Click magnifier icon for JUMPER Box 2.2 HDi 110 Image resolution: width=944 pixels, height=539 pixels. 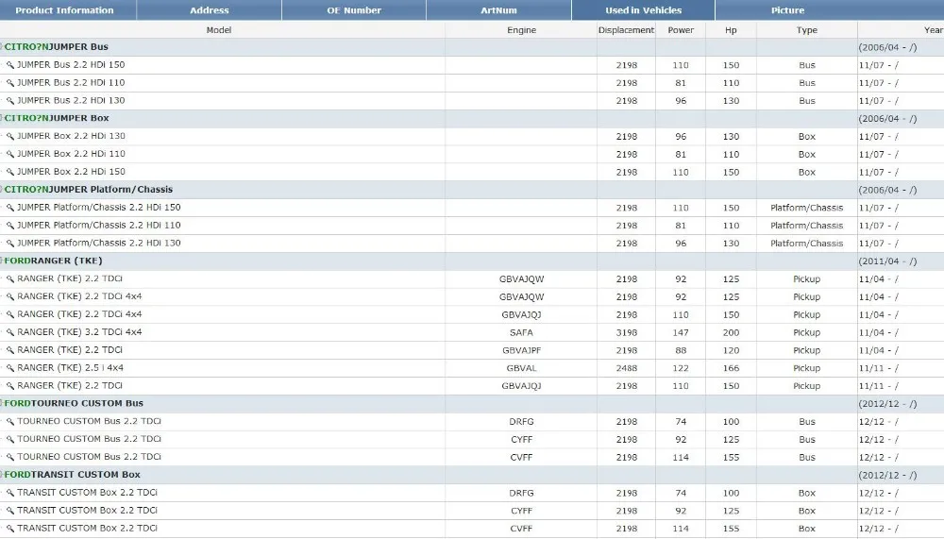(10, 154)
